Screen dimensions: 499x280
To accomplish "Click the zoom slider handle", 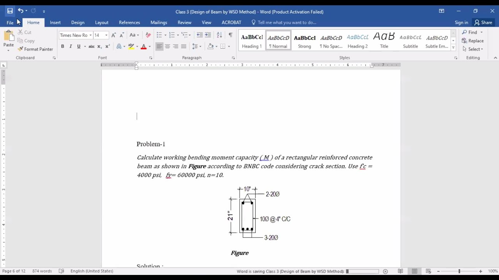I will point(459,271).
